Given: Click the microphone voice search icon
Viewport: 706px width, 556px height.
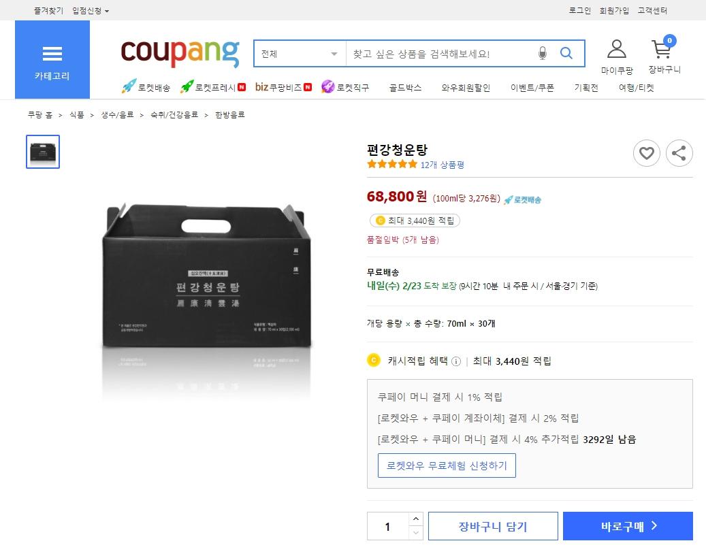Looking at the screenshot, I should [543, 54].
